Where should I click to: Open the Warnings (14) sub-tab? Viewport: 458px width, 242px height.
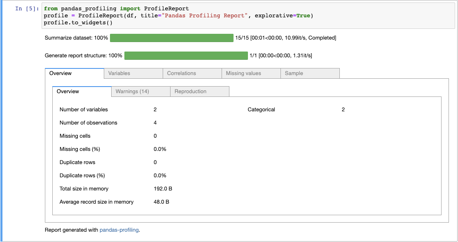pos(141,92)
